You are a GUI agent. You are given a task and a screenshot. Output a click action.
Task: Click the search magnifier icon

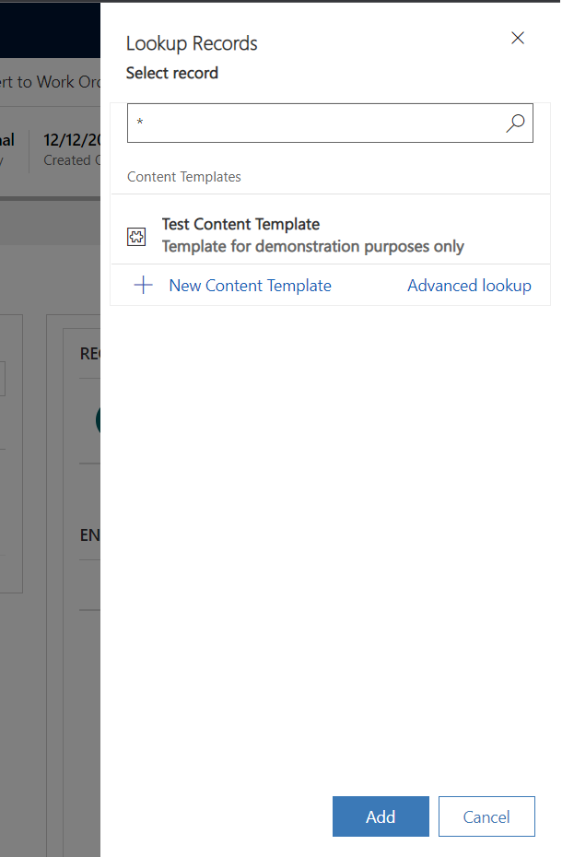pyautogui.click(x=515, y=123)
